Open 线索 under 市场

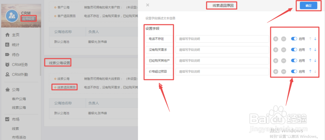[x=15, y=129]
